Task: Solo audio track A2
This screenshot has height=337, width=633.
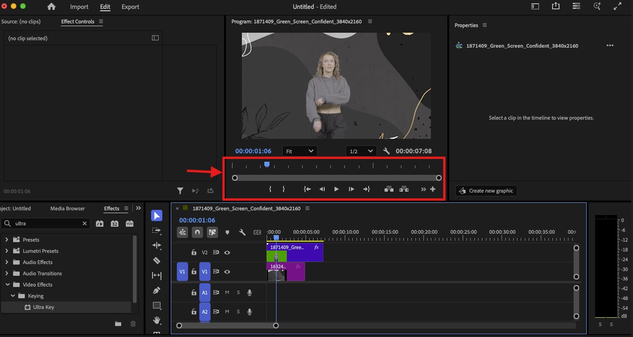Action: point(238,312)
